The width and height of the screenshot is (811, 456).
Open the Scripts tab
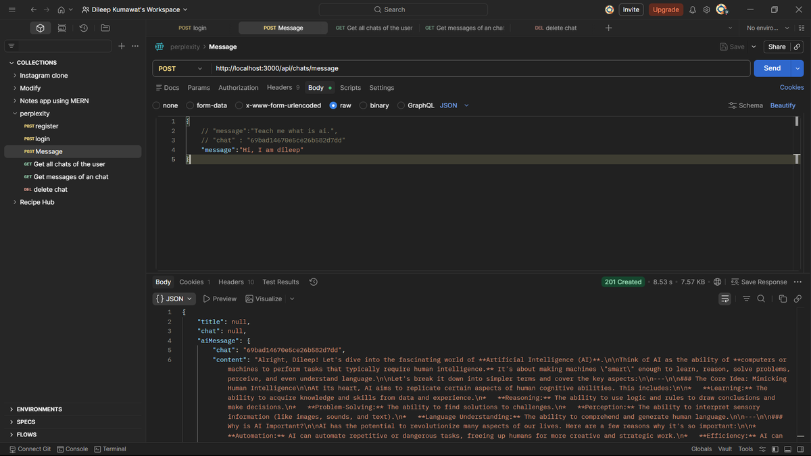pyautogui.click(x=350, y=88)
